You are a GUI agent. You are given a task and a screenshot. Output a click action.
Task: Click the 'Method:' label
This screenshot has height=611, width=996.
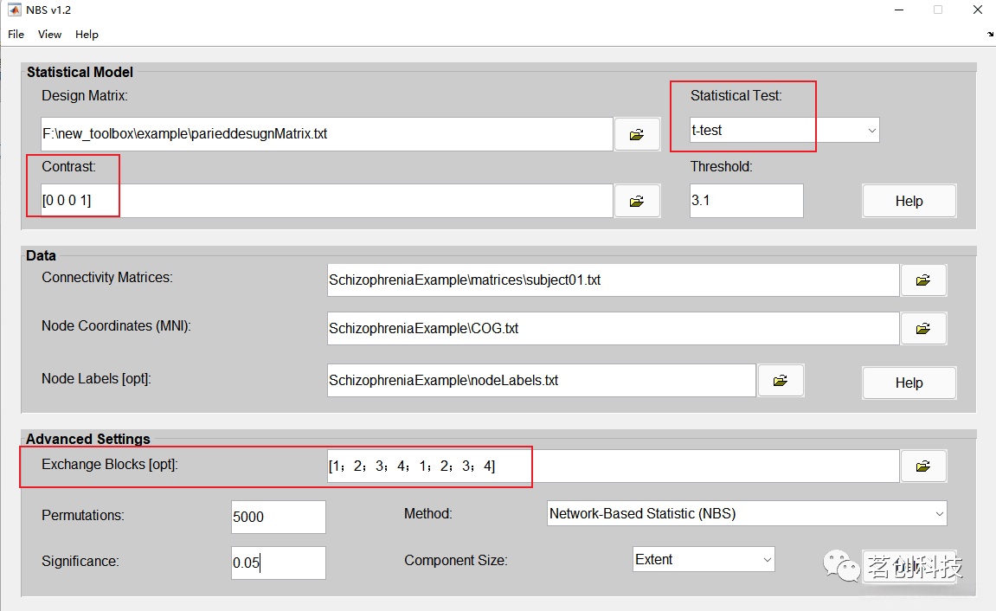point(428,513)
